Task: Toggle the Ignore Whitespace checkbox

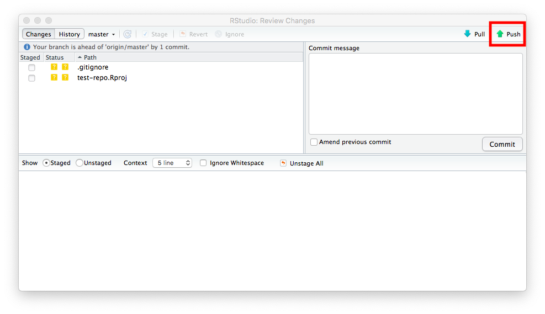Action: coord(203,163)
